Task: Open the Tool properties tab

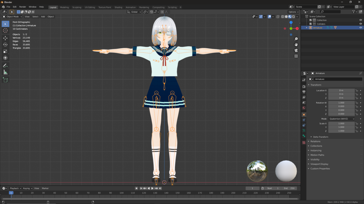Action: click(304, 80)
